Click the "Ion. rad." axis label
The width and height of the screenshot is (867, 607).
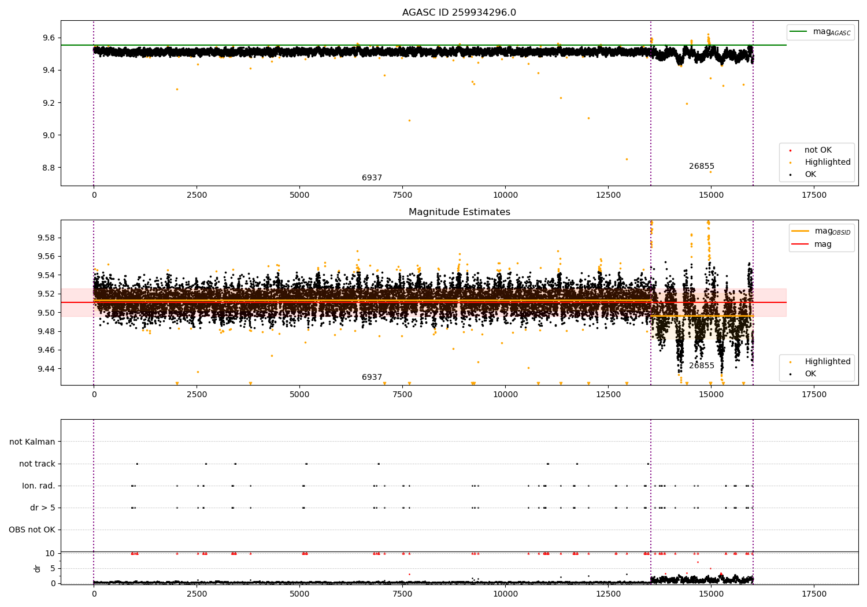point(39,486)
